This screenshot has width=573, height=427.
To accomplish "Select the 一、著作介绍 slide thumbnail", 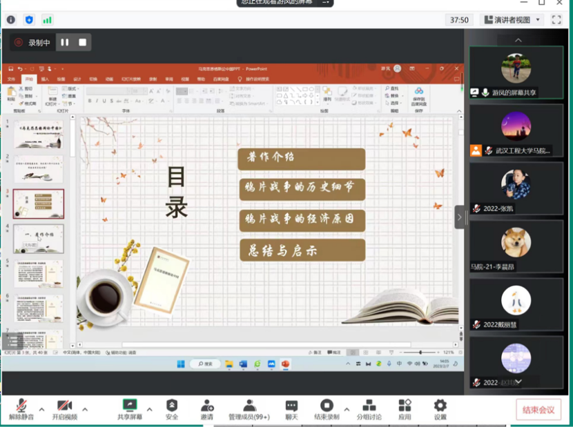I will tap(39, 239).
